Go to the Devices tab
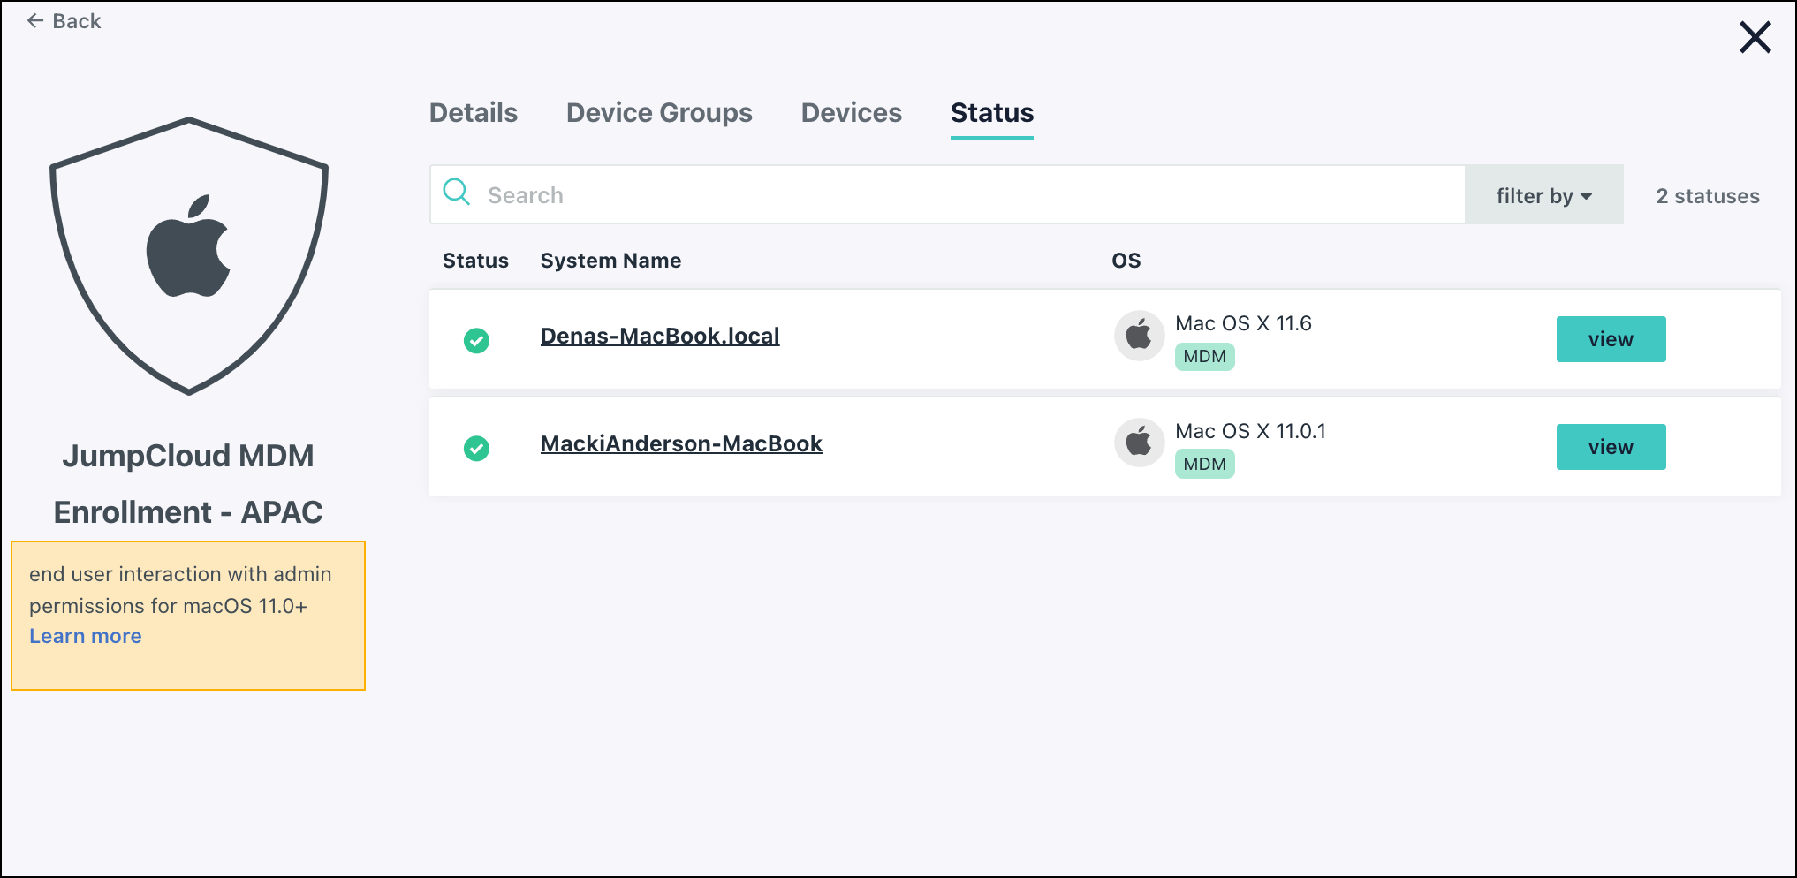 (x=851, y=113)
